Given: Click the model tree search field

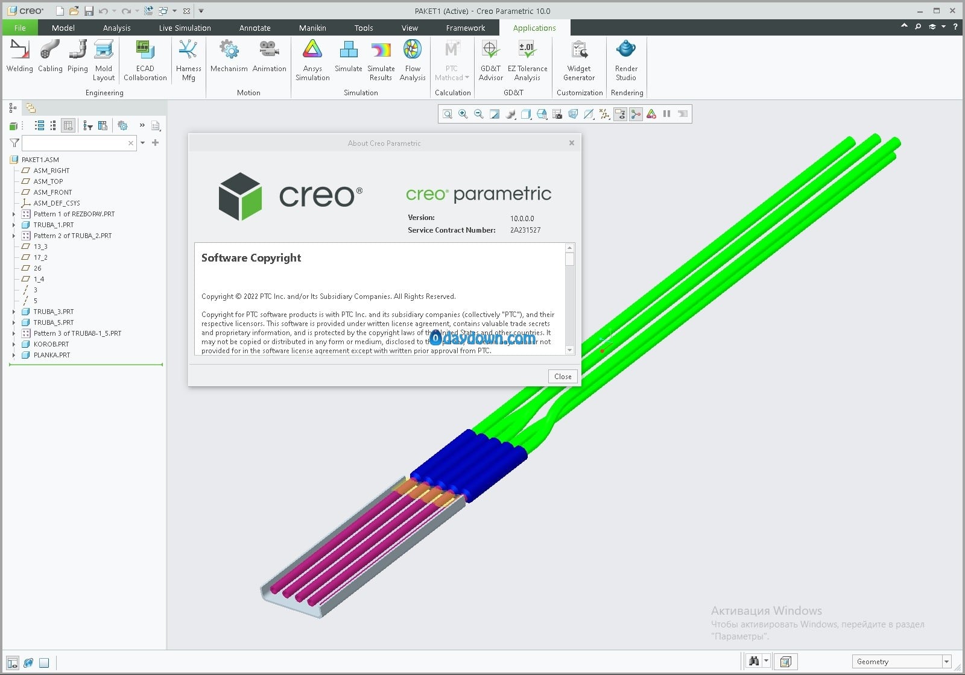Looking at the screenshot, I should point(74,143).
